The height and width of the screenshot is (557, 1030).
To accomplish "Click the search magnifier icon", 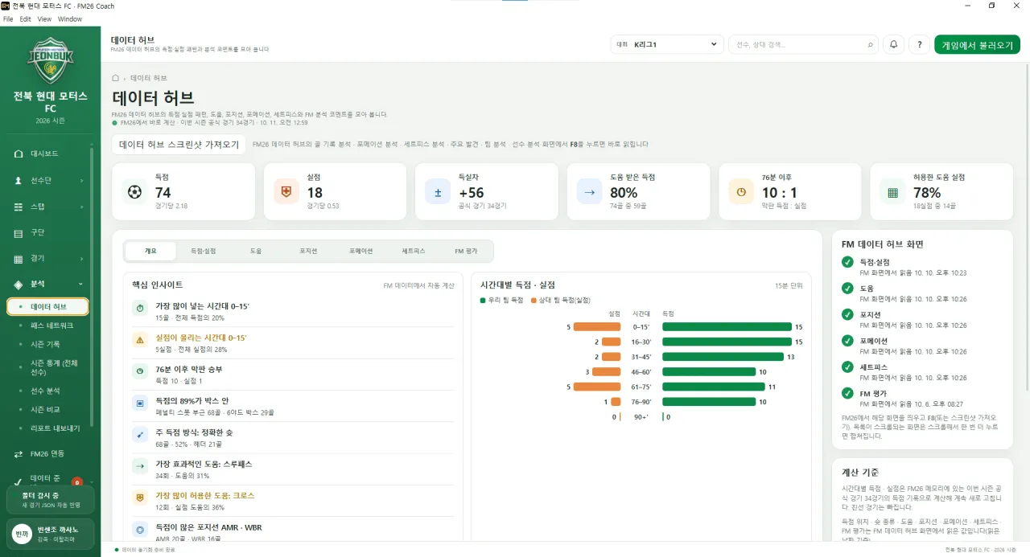I will (870, 45).
